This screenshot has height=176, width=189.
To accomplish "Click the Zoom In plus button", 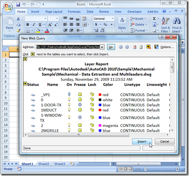I will [177, 169].
